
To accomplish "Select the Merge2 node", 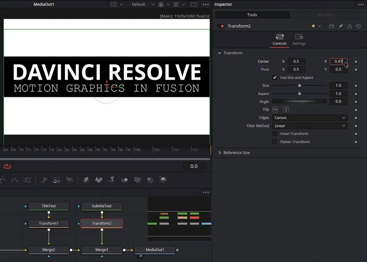I will [x=49, y=250].
